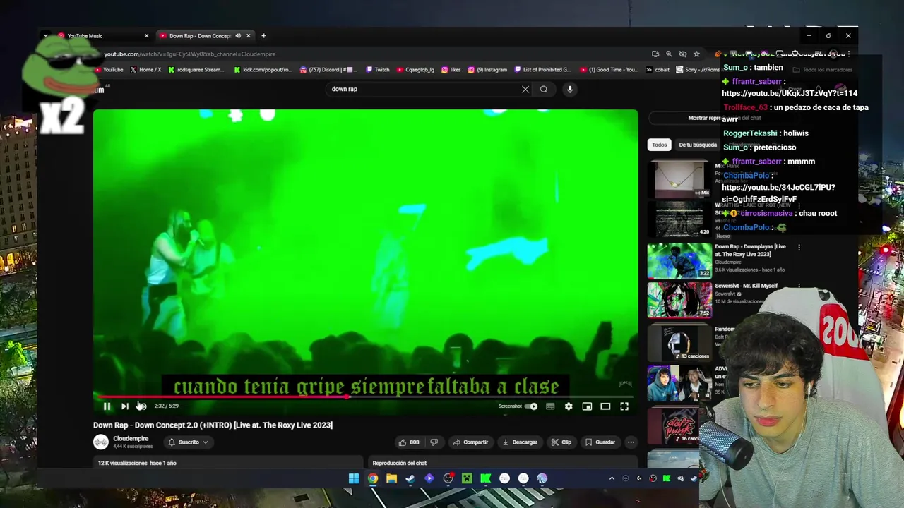The width and height of the screenshot is (904, 508).
Task: Skip to the next video
Action: pyautogui.click(x=124, y=406)
